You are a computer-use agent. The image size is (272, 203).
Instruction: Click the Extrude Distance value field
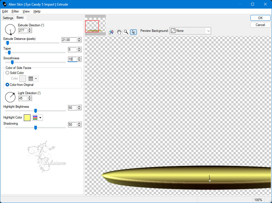(x=69, y=40)
